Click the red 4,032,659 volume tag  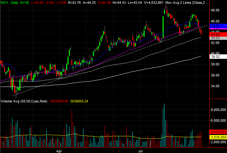coord(218,132)
